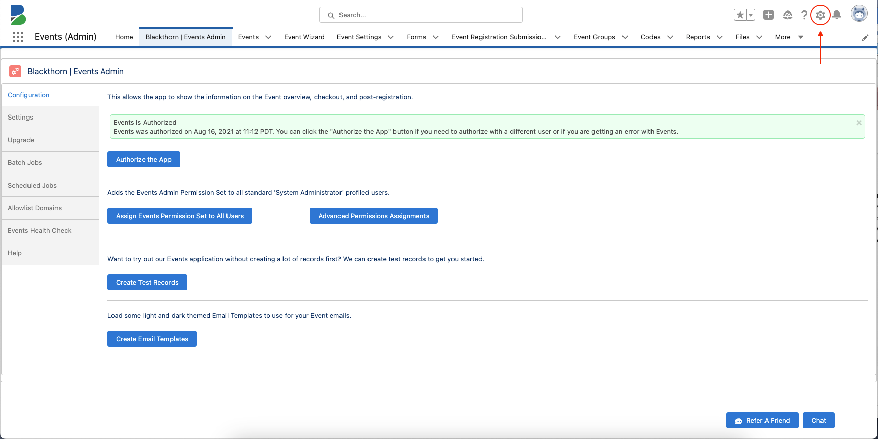Click the Events Is Authorized message text
This screenshot has width=878, height=439.
tap(145, 123)
